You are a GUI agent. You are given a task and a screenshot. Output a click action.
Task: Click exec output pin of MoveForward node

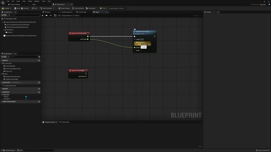coord(88,36)
